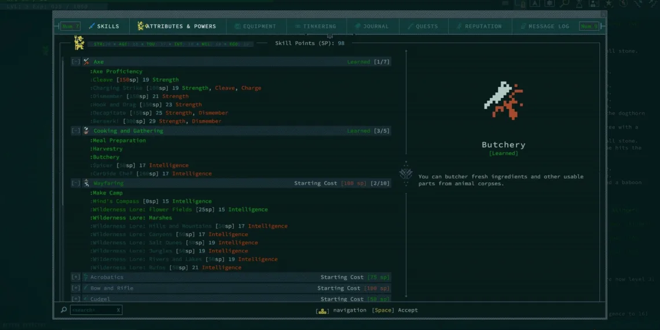This screenshot has height=330, width=660.
Task: Open the Journal tab
Action: [373, 26]
